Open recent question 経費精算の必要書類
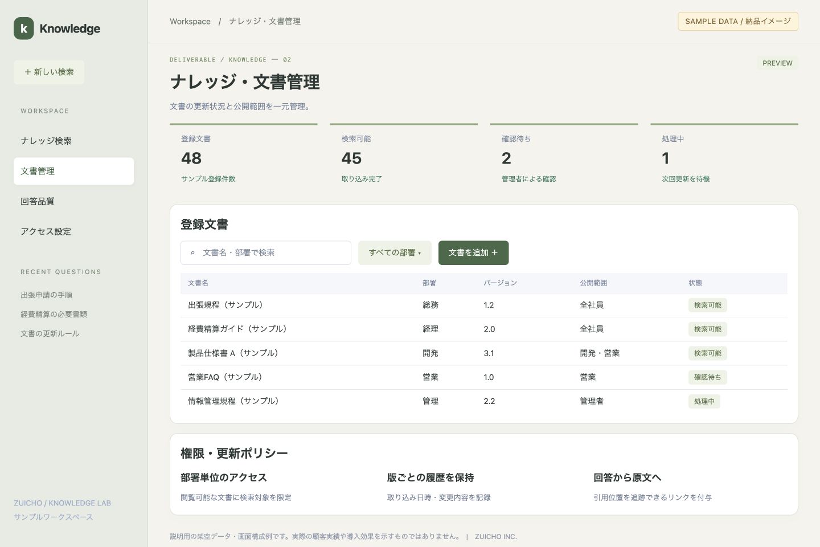Image resolution: width=820 pixels, height=547 pixels. coord(54,315)
